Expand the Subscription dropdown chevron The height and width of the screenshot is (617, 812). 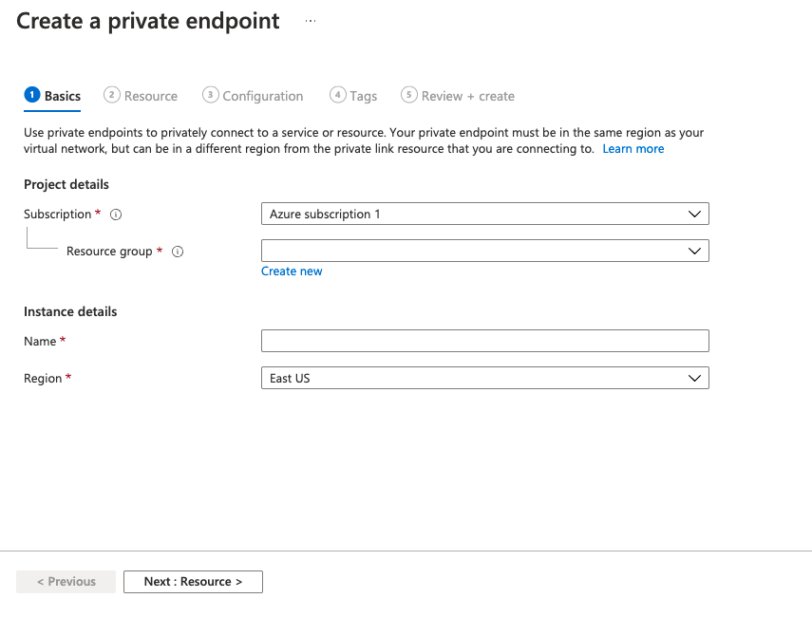click(x=694, y=214)
